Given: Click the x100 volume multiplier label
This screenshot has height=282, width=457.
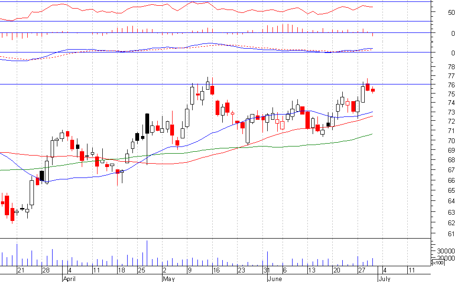Looking at the screenshot, I should (x=438, y=263).
